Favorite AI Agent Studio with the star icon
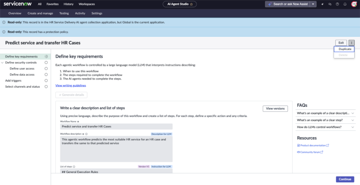This screenshot has height=185, width=360. tap(191, 4)
